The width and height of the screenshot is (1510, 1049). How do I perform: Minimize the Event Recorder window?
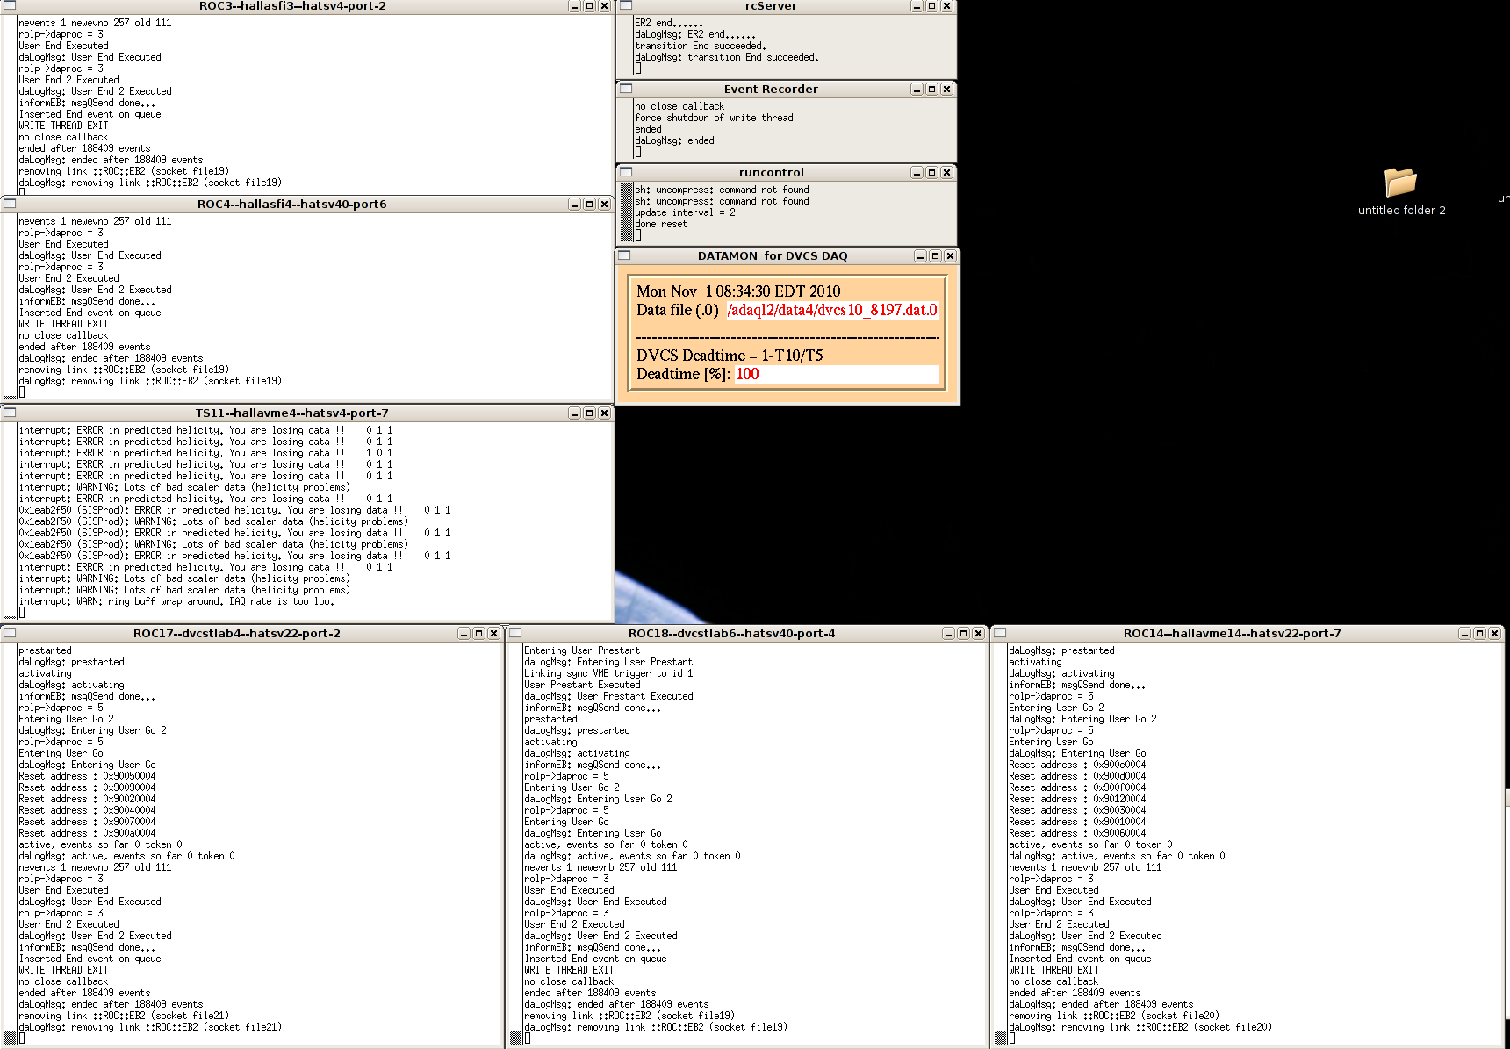(x=917, y=89)
